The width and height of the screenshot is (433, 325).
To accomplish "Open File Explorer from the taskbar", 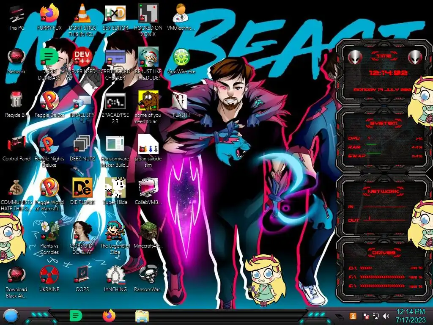I will [142, 316].
